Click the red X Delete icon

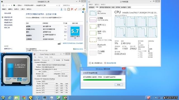coord(72,9)
